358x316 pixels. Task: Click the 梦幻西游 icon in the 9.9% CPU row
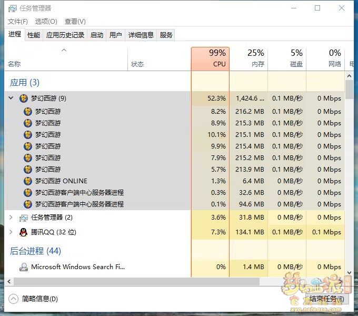click(28, 146)
